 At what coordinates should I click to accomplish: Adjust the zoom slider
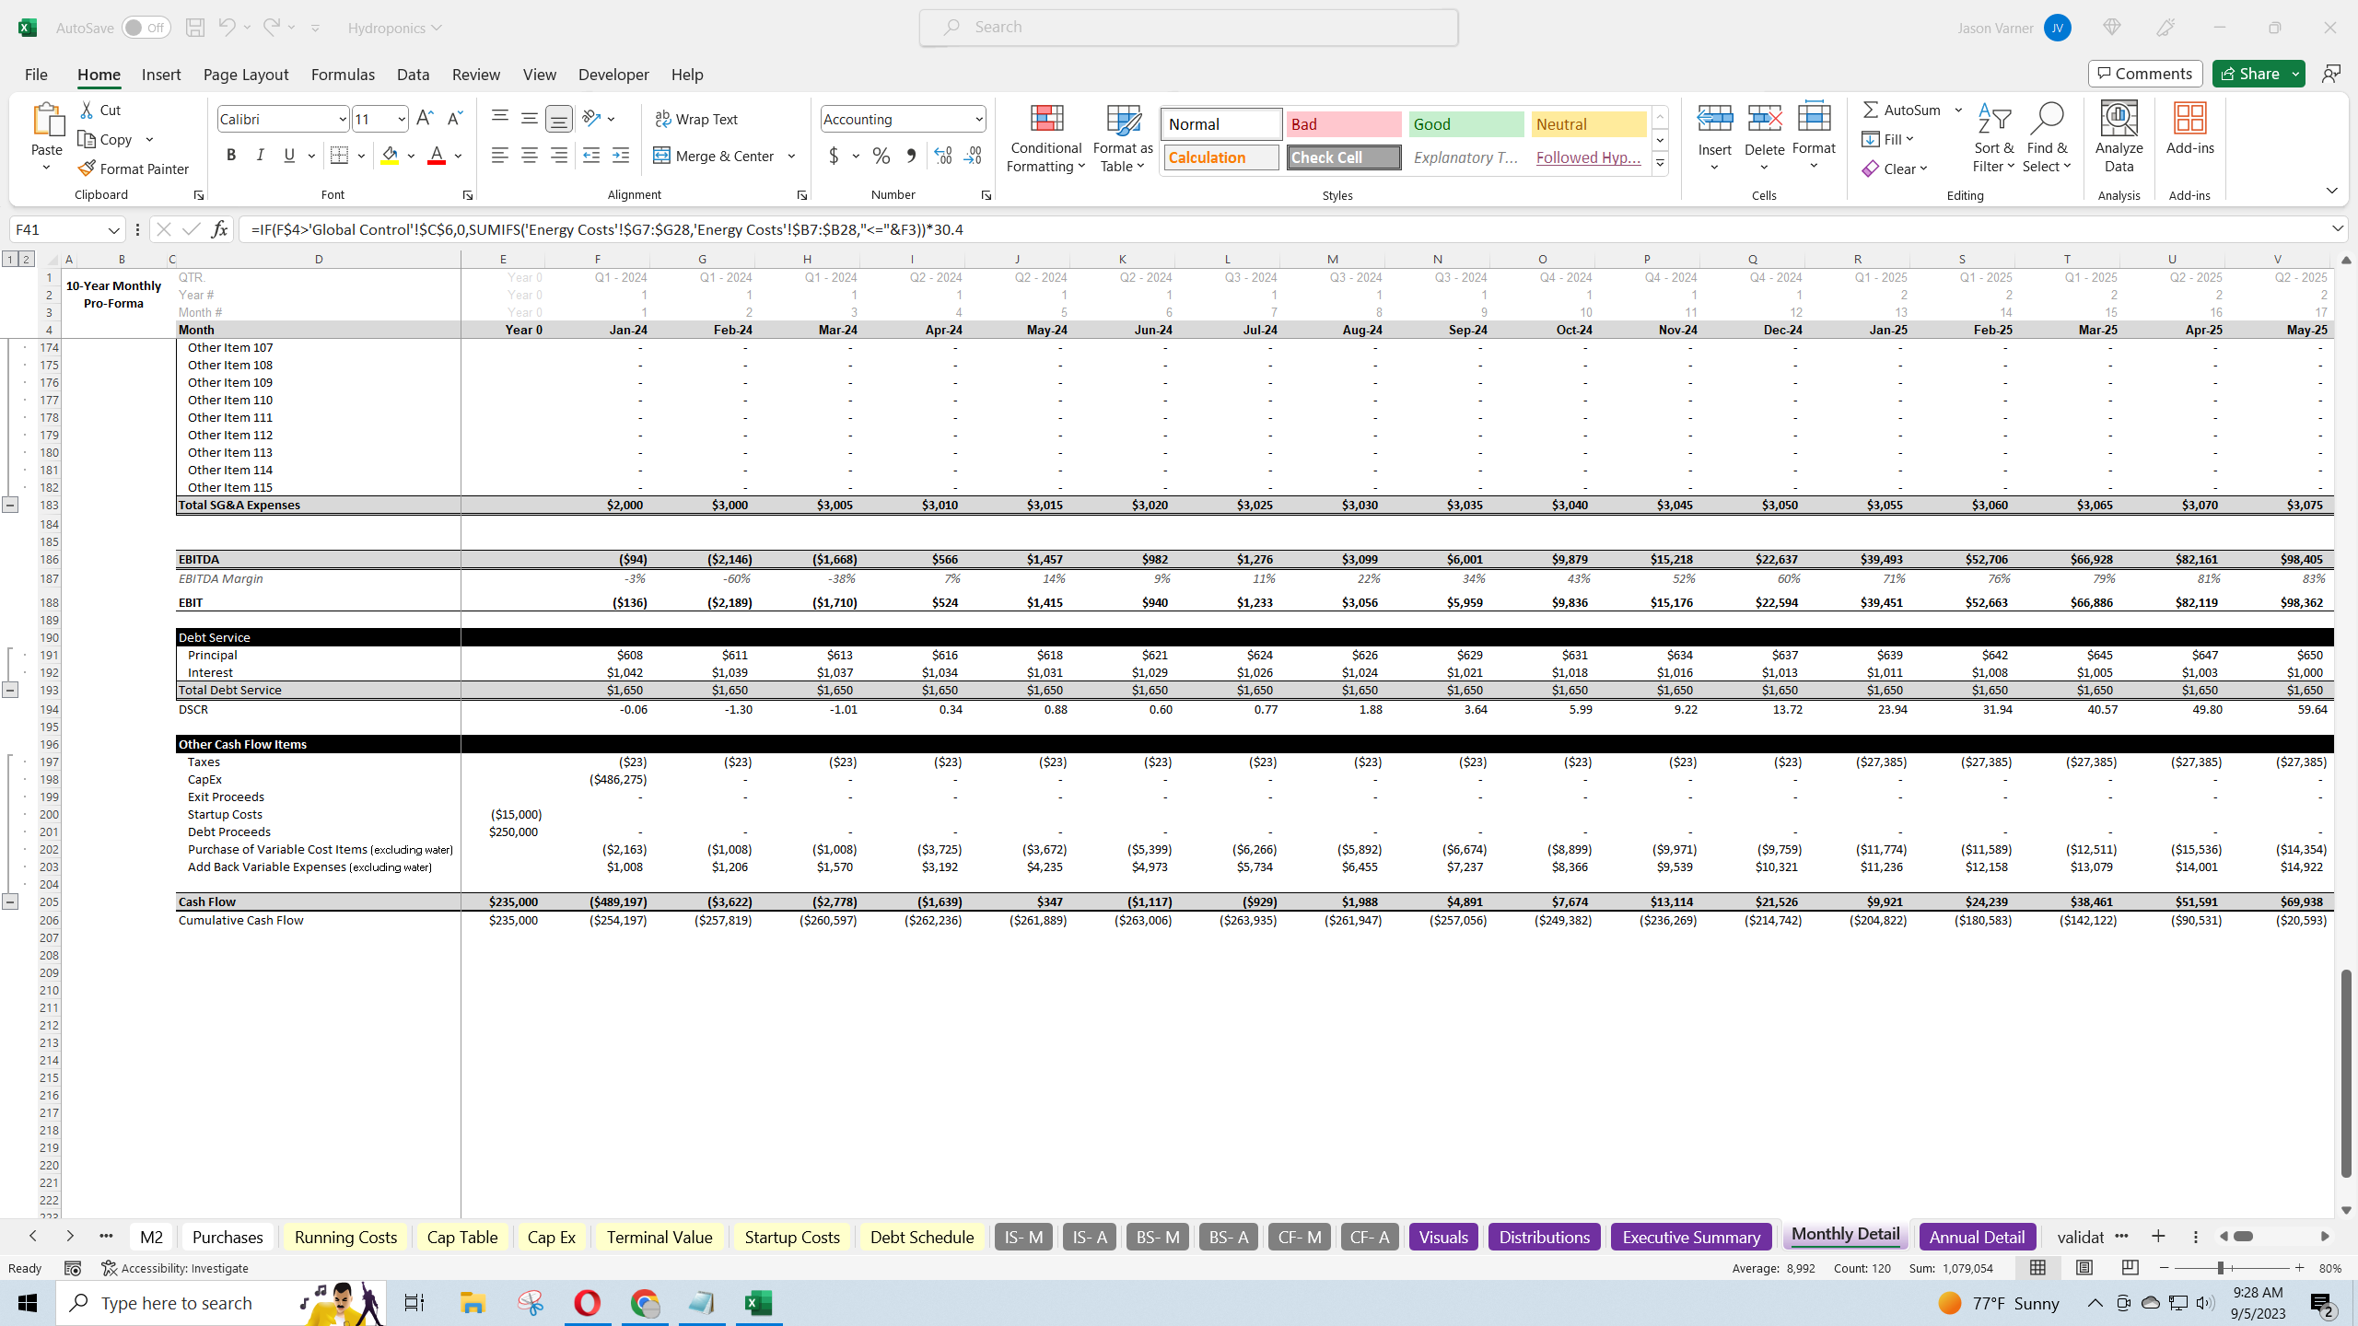point(2221,1268)
